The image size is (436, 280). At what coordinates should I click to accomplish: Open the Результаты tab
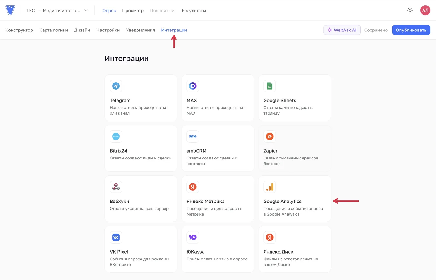194,11
